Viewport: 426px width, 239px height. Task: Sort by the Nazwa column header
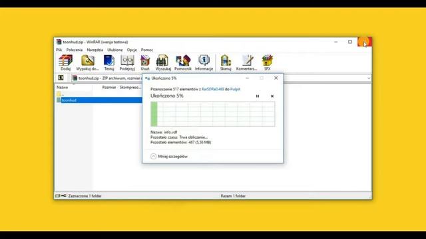tap(62, 87)
